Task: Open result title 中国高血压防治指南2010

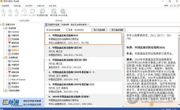Action: point(65,36)
